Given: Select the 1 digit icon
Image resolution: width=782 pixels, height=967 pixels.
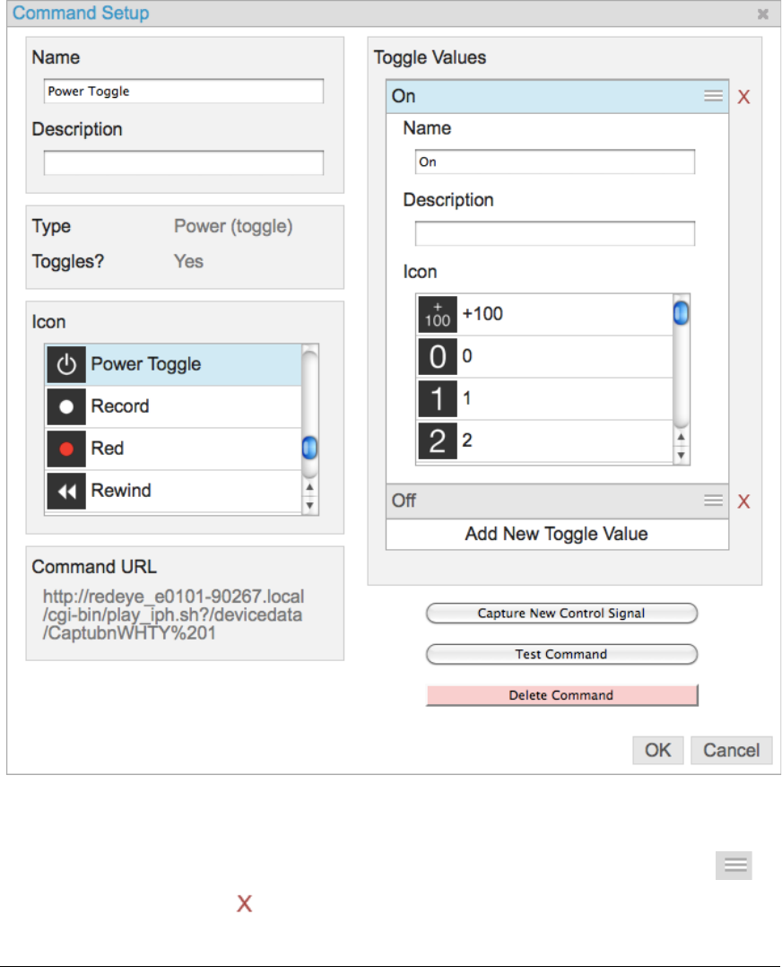Looking at the screenshot, I should 544,398.
